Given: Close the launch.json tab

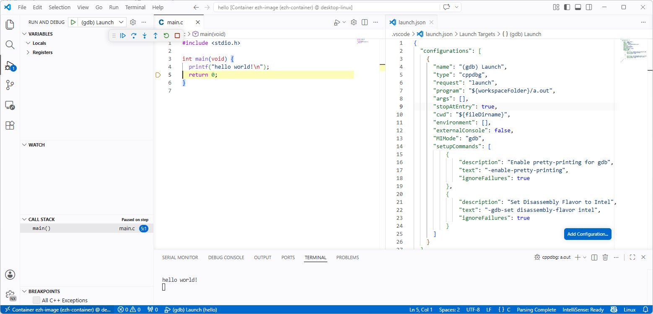Looking at the screenshot, I should [431, 22].
